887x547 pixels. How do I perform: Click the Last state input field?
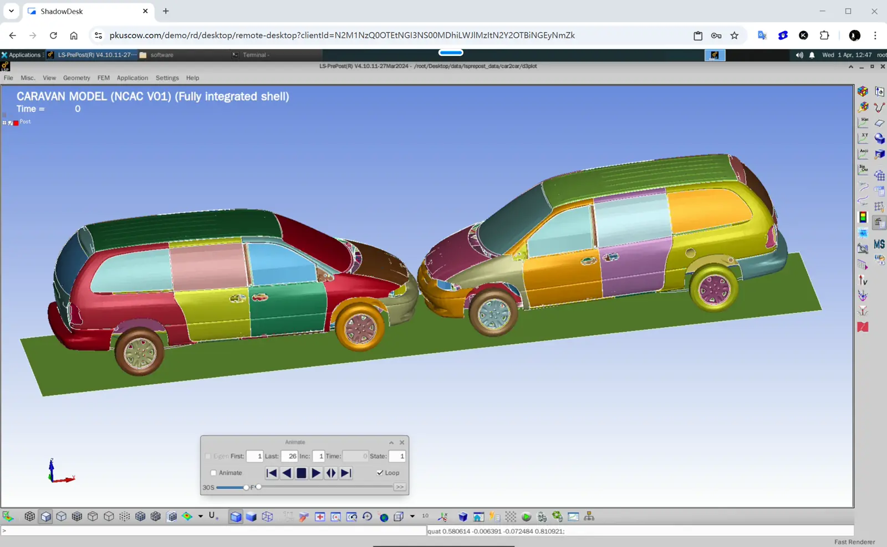pos(289,456)
